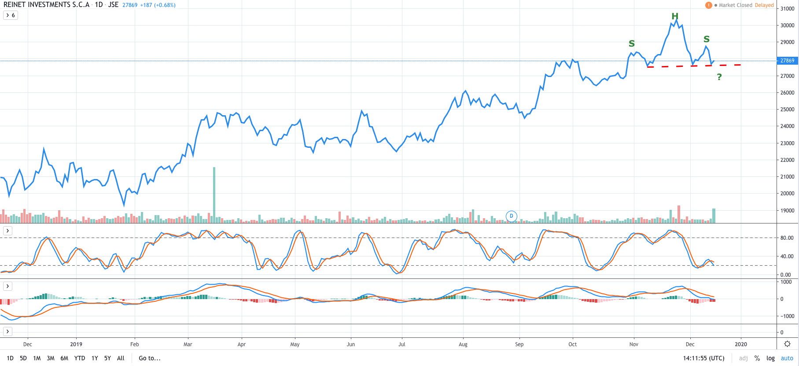Click the dividend 'D' marker on the chart
The image size is (799, 366).
511,216
